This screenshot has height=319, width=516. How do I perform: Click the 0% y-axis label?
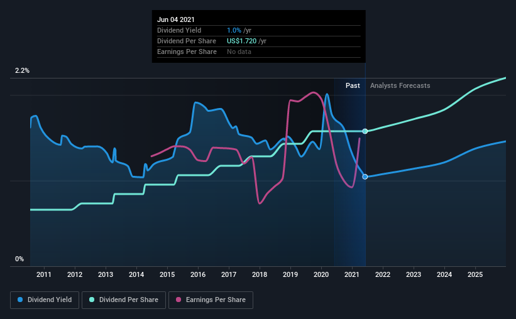[x=19, y=259]
